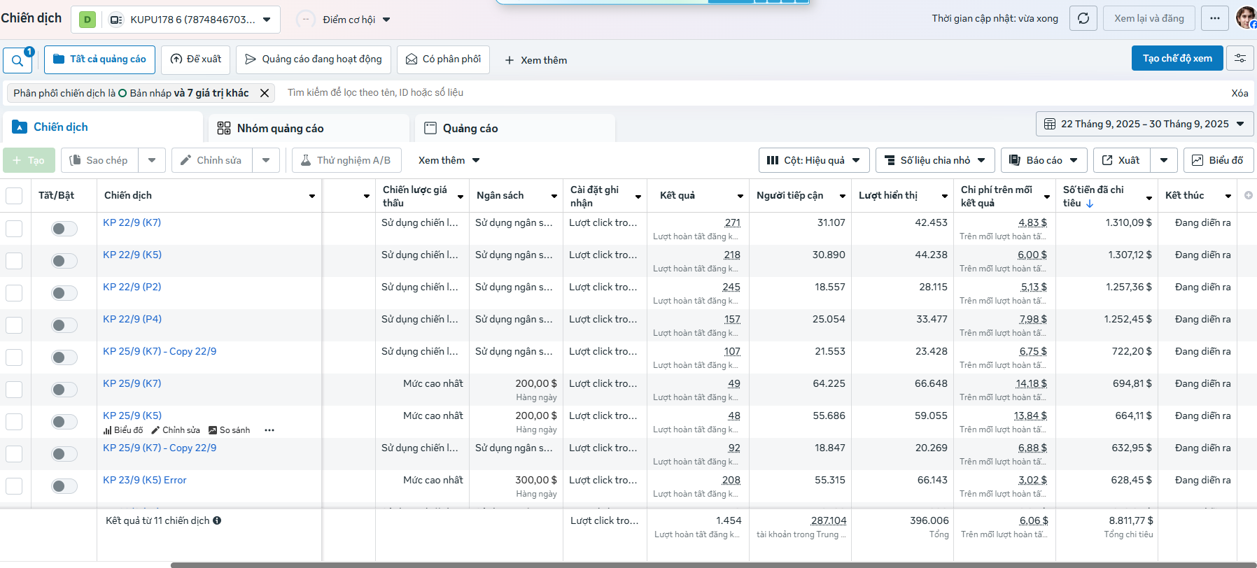Image resolution: width=1257 pixels, height=568 pixels.
Task: Click the horizontal scrollbar at the bottom
Action: click(714, 565)
